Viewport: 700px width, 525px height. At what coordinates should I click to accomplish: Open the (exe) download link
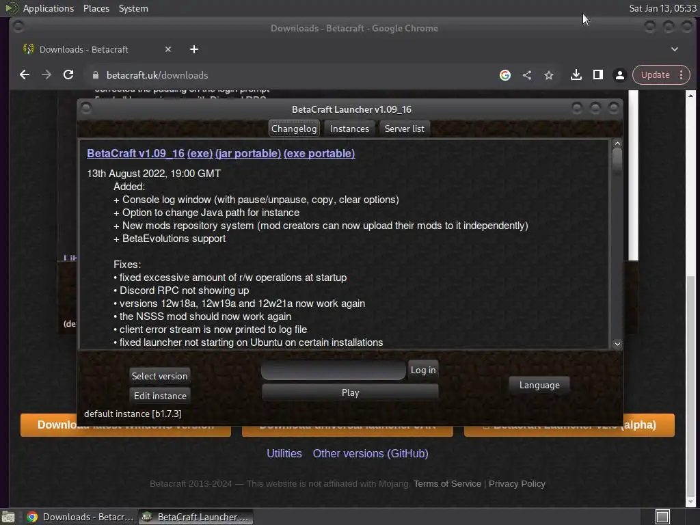tap(200, 153)
